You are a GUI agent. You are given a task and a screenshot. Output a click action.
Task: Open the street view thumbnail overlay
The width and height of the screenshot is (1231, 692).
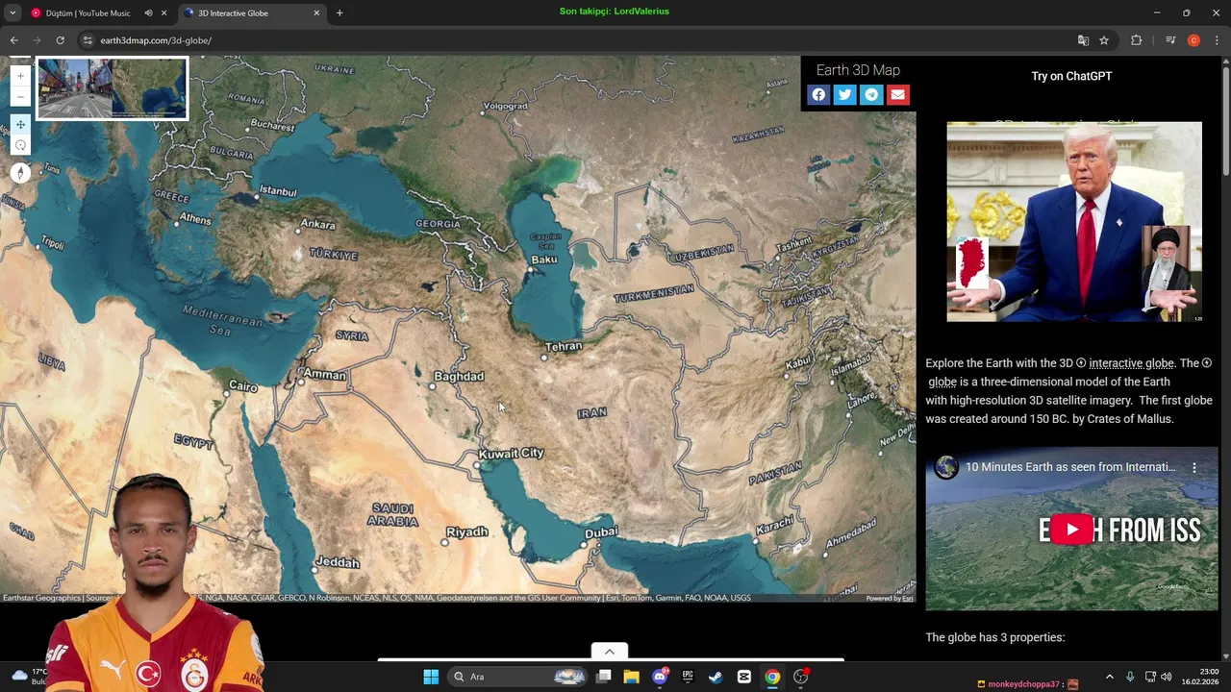point(113,87)
